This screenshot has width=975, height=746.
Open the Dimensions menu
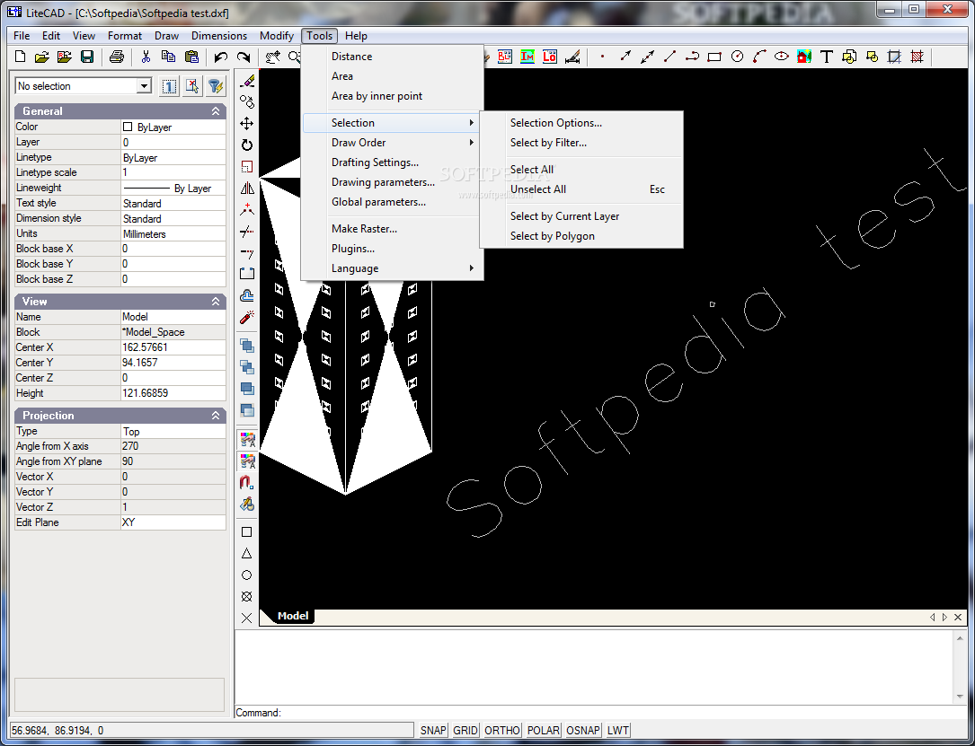click(219, 36)
